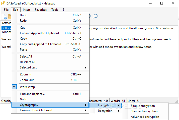Click the Opacity label in status bar
The width and height of the screenshot is (179, 120).
[6, 101]
